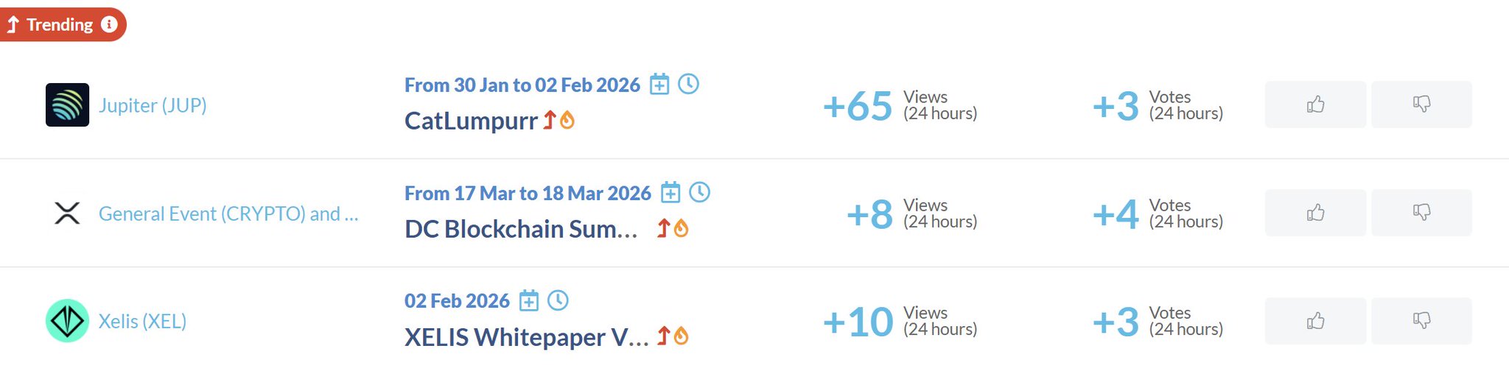Screen dimensions: 1509x382
Task: Open General Event (CRYPTO) link
Action: click(228, 213)
